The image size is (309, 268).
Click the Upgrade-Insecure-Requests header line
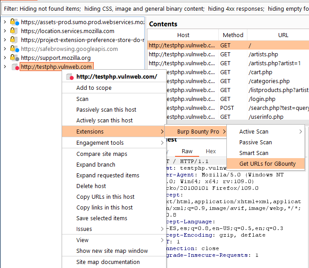(212, 255)
